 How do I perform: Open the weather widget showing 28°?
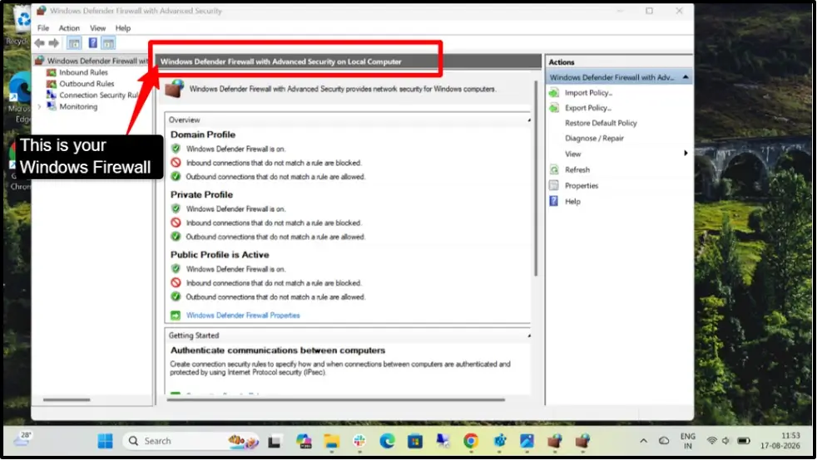[22, 439]
